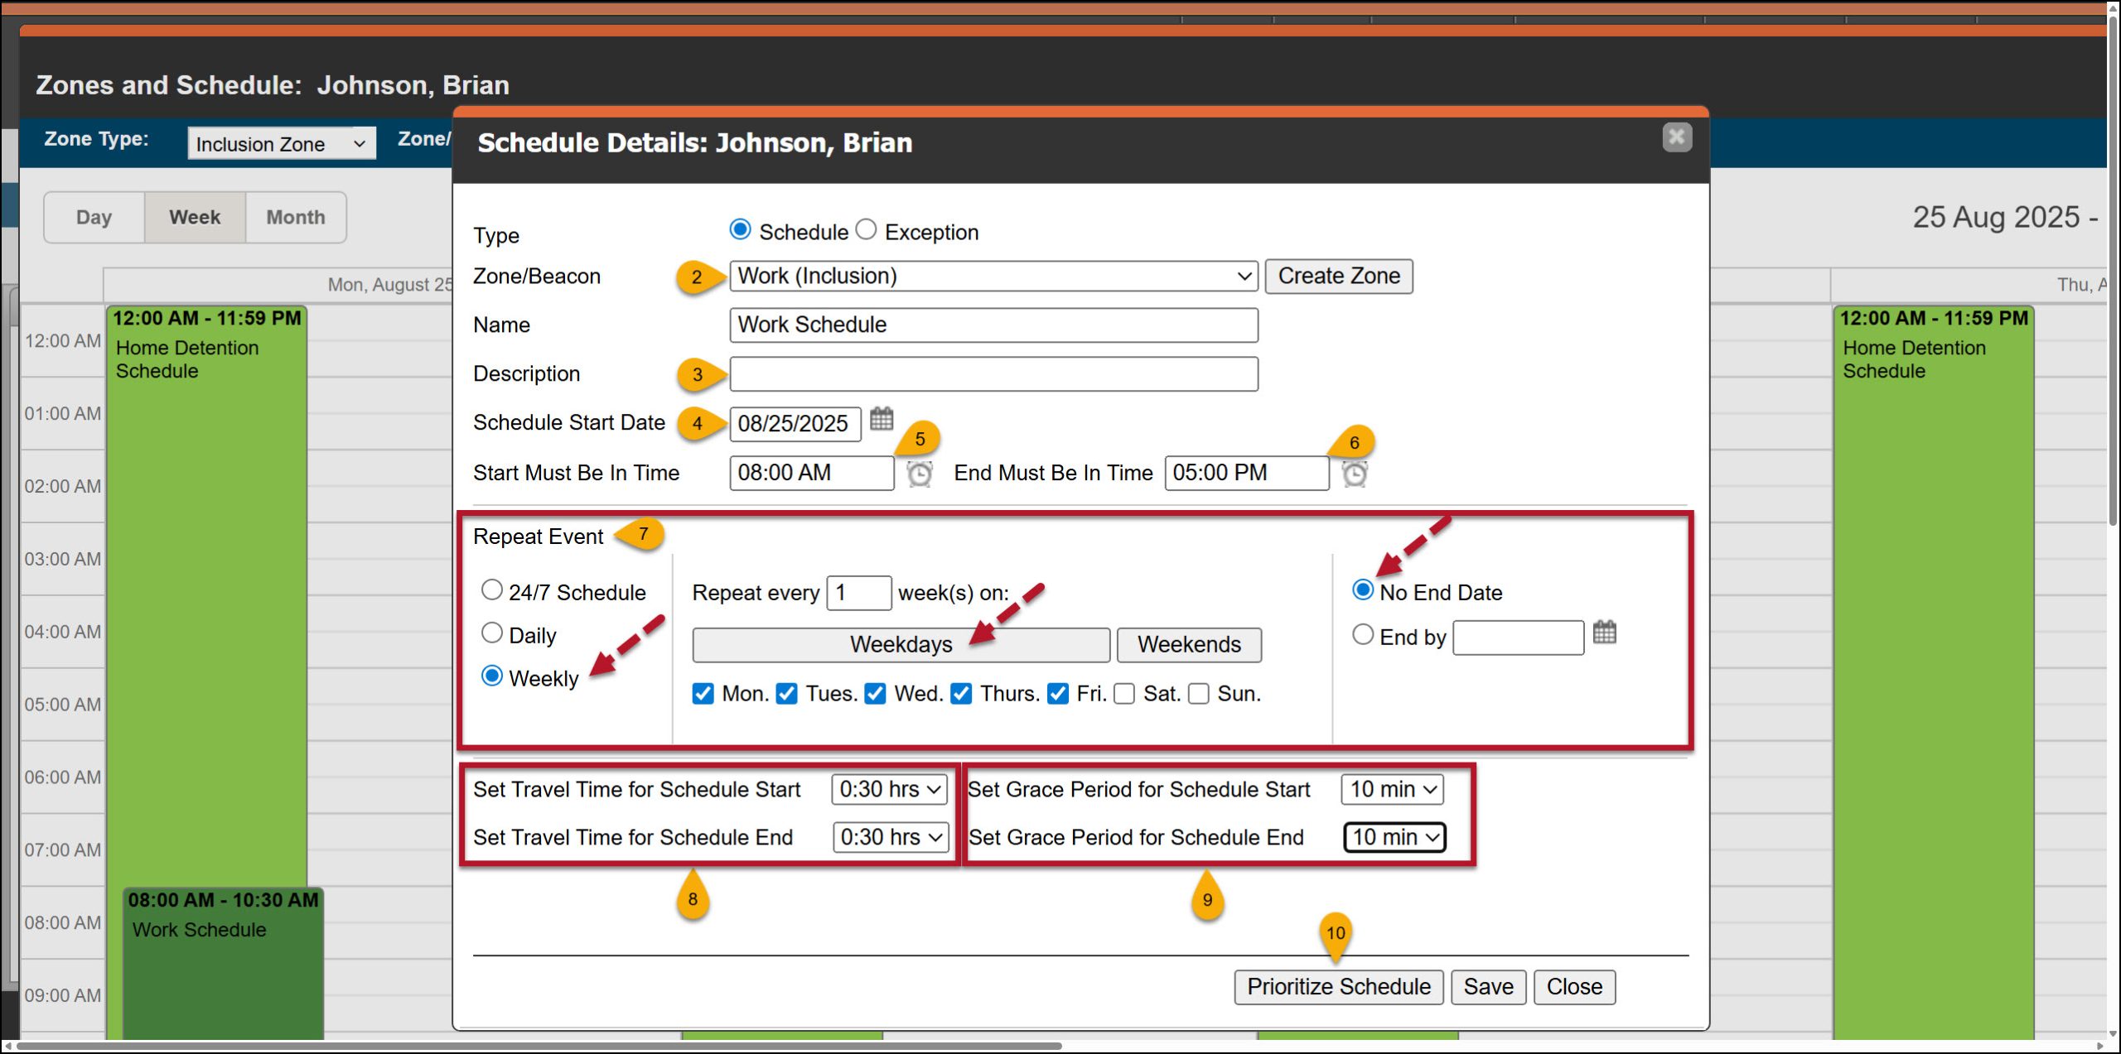This screenshot has width=2121, height=1054.
Task: Open the Schedule Start Date calendar picker
Action: (882, 419)
